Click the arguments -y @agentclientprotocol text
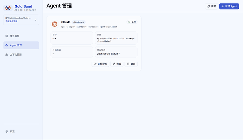The width and height of the screenshot is (243, 140). coord(116,40)
